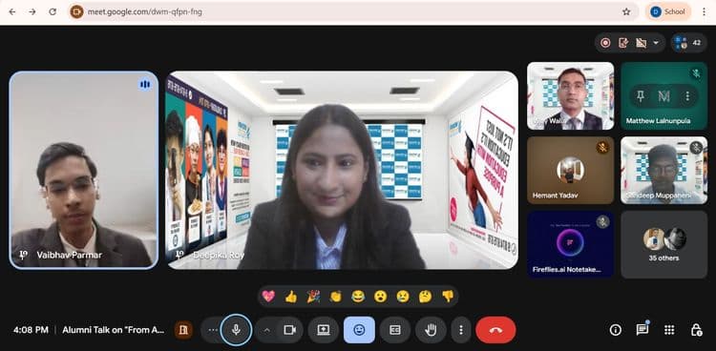Click the door icon beside meeting title

[183, 330]
